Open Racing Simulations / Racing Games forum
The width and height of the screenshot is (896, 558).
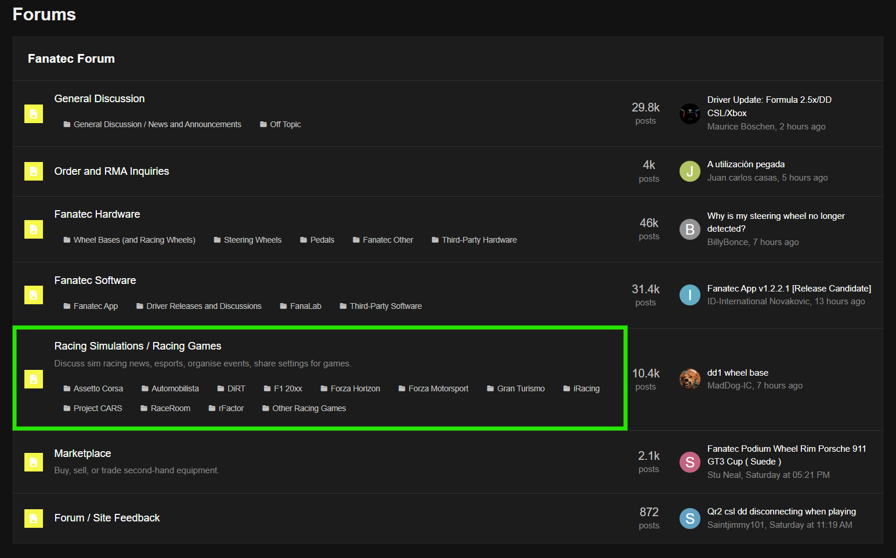[x=138, y=346]
